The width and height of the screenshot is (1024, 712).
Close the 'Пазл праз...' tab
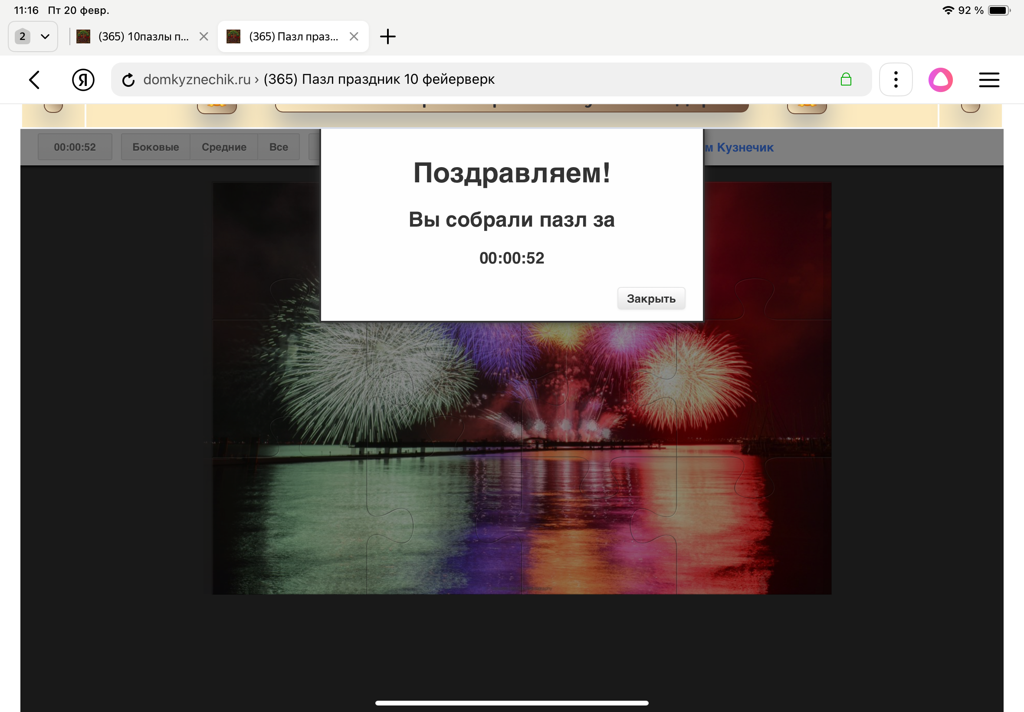pos(354,36)
